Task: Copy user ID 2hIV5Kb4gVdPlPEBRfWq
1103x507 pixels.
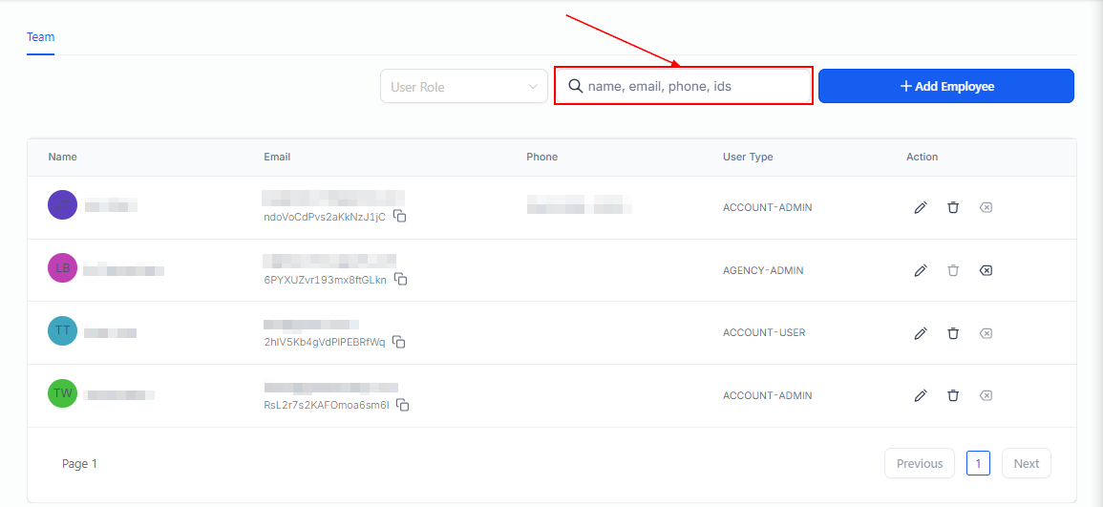Action: [x=399, y=342]
